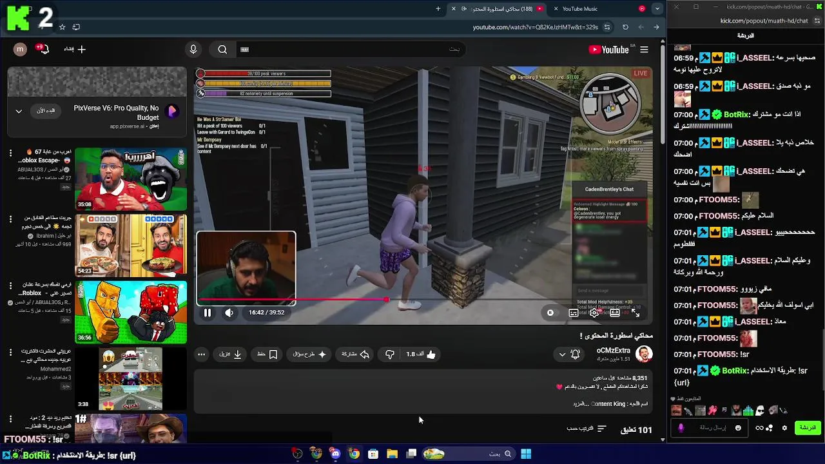Open options menu for the 35:08 video
Image resolution: width=825 pixels, height=464 pixels.
point(10,153)
